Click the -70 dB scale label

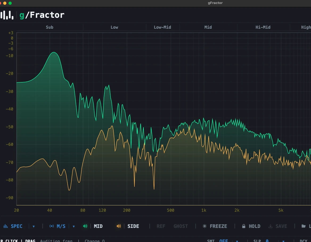pyautogui.click(x=10, y=163)
